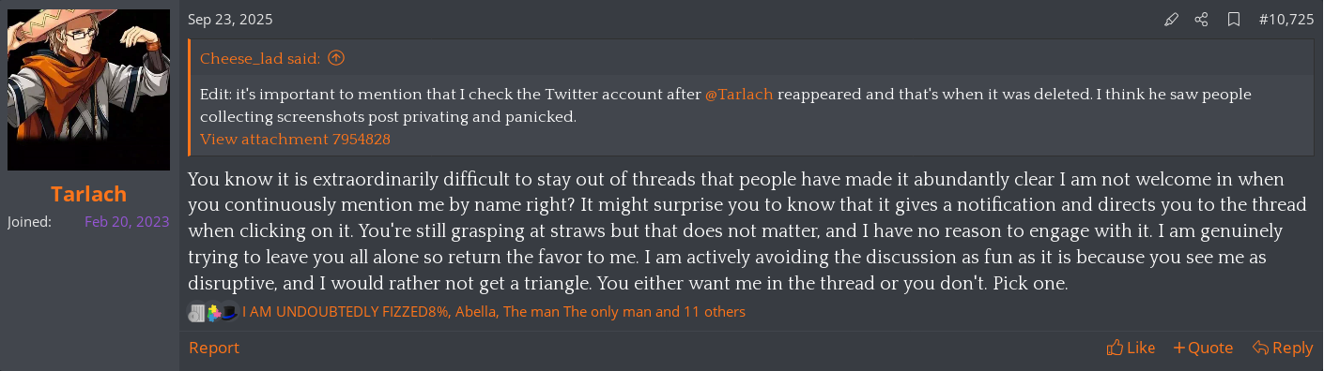
Task: Open the Sep 23, 2025 timestamp link
Action: 231,20
